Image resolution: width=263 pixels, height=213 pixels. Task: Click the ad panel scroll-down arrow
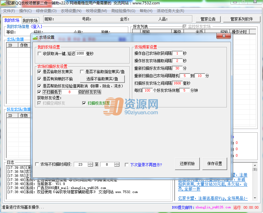tap(255, 198)
